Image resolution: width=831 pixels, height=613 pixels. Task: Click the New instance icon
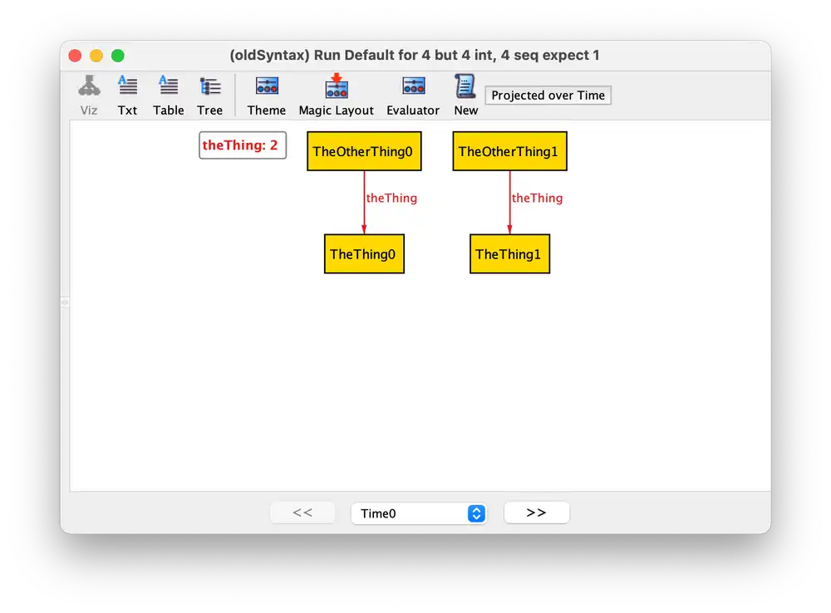click(x=465, y=94)
